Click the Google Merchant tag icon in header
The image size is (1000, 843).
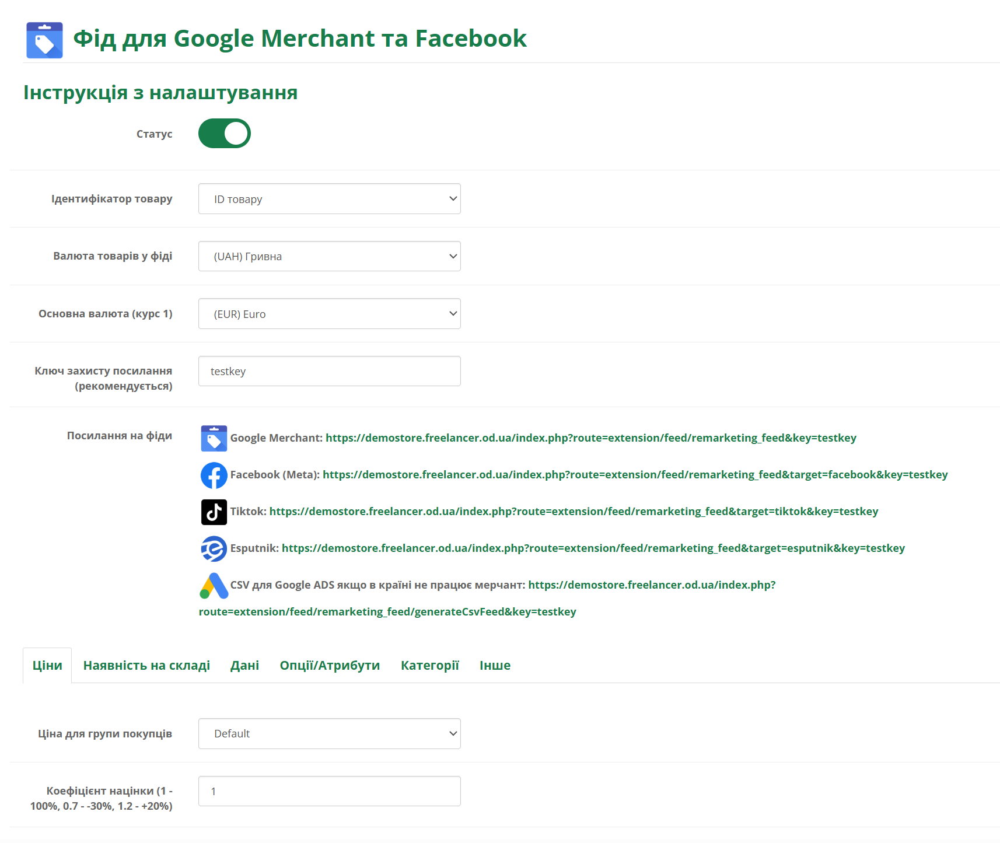point(44,40)
